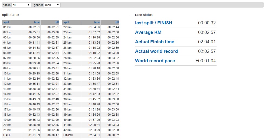Click the 30 km split time 01:28:10

[x=94, y=68]
